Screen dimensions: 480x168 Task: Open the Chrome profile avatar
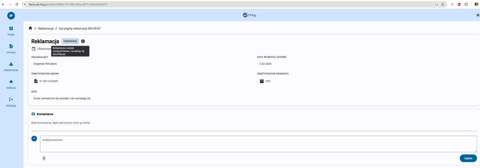tap(476, 4)
